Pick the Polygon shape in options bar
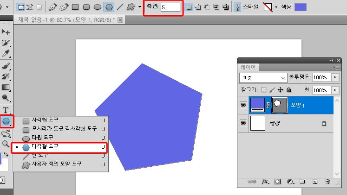This screenshot has height=195, width=347. (x=109, y=7)
